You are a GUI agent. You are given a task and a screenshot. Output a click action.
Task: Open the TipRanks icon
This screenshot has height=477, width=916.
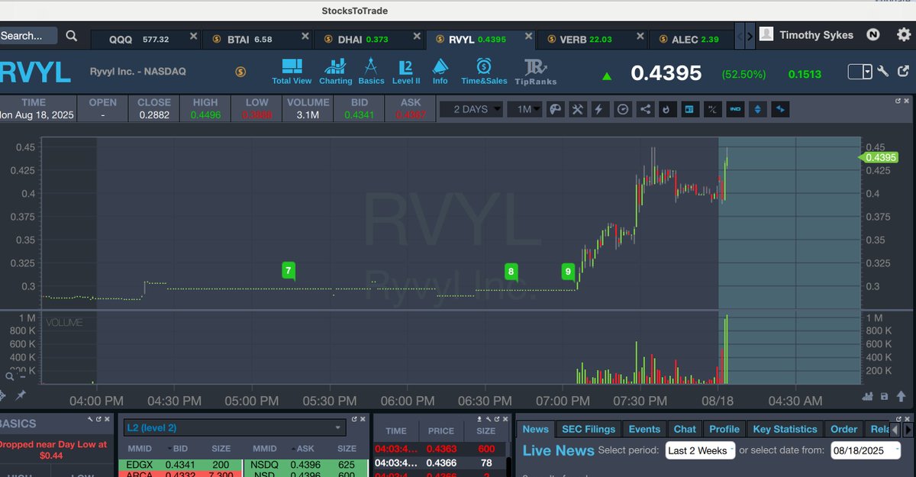[x=536, y=73]
